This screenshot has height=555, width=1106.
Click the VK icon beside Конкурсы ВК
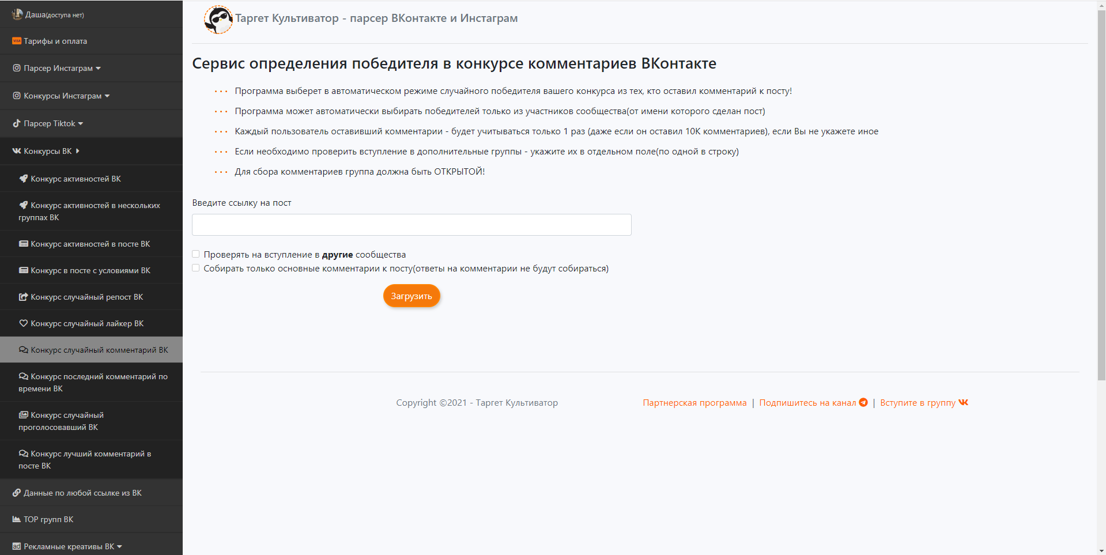coord(17,151)
